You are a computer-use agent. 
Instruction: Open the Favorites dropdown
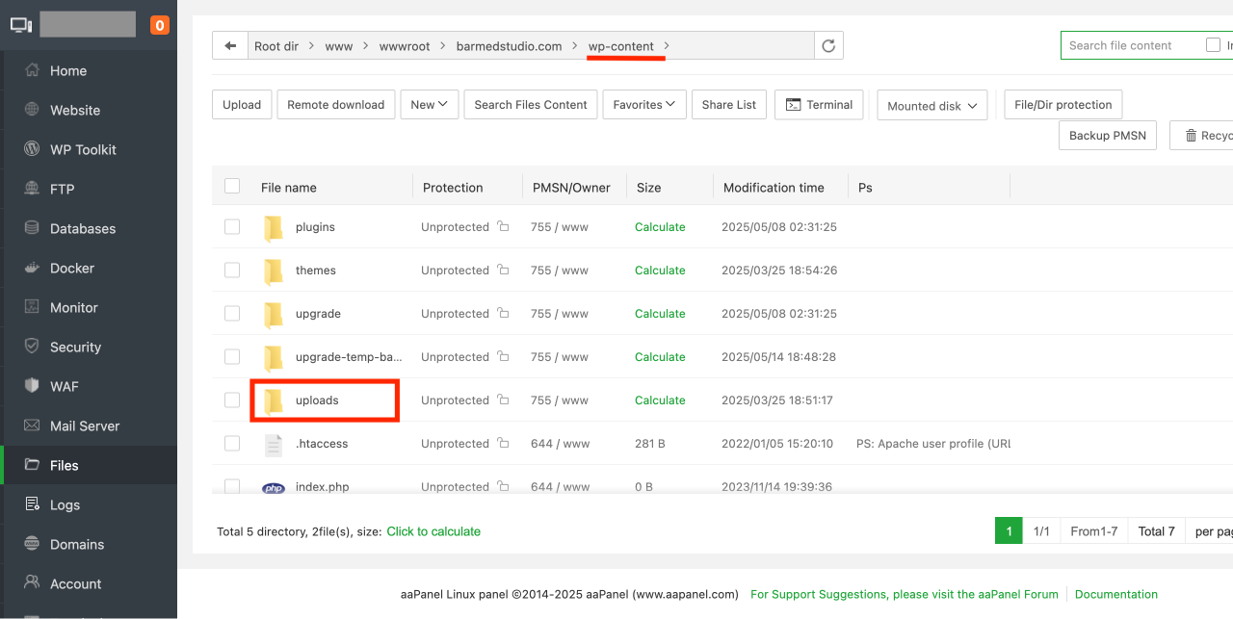click(x=643, y=105)
